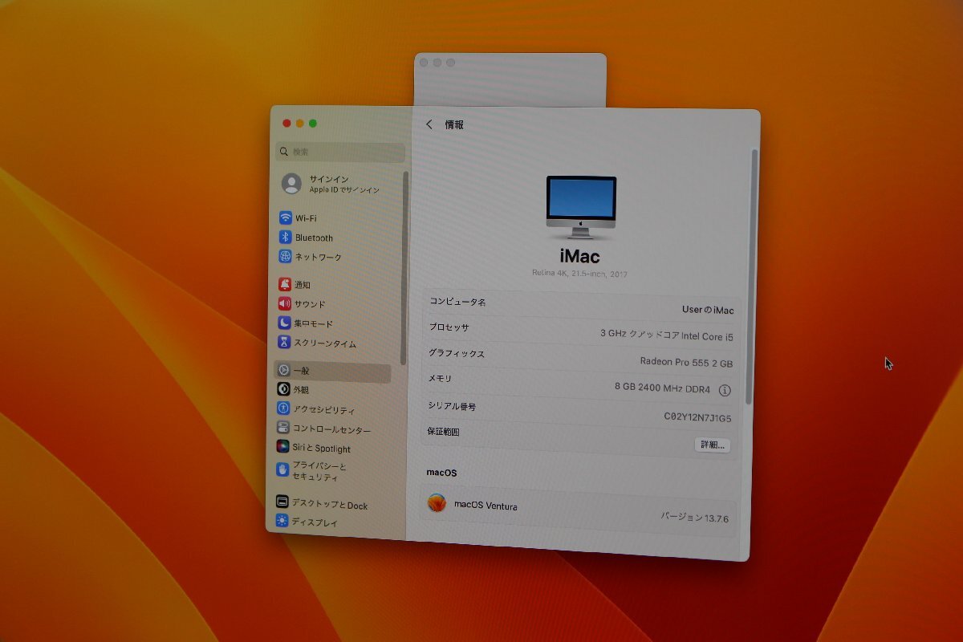Screen dimensions: 963x642
Task: Open the ディスプレイ sun icon
Action: click(x=282, y=520)
